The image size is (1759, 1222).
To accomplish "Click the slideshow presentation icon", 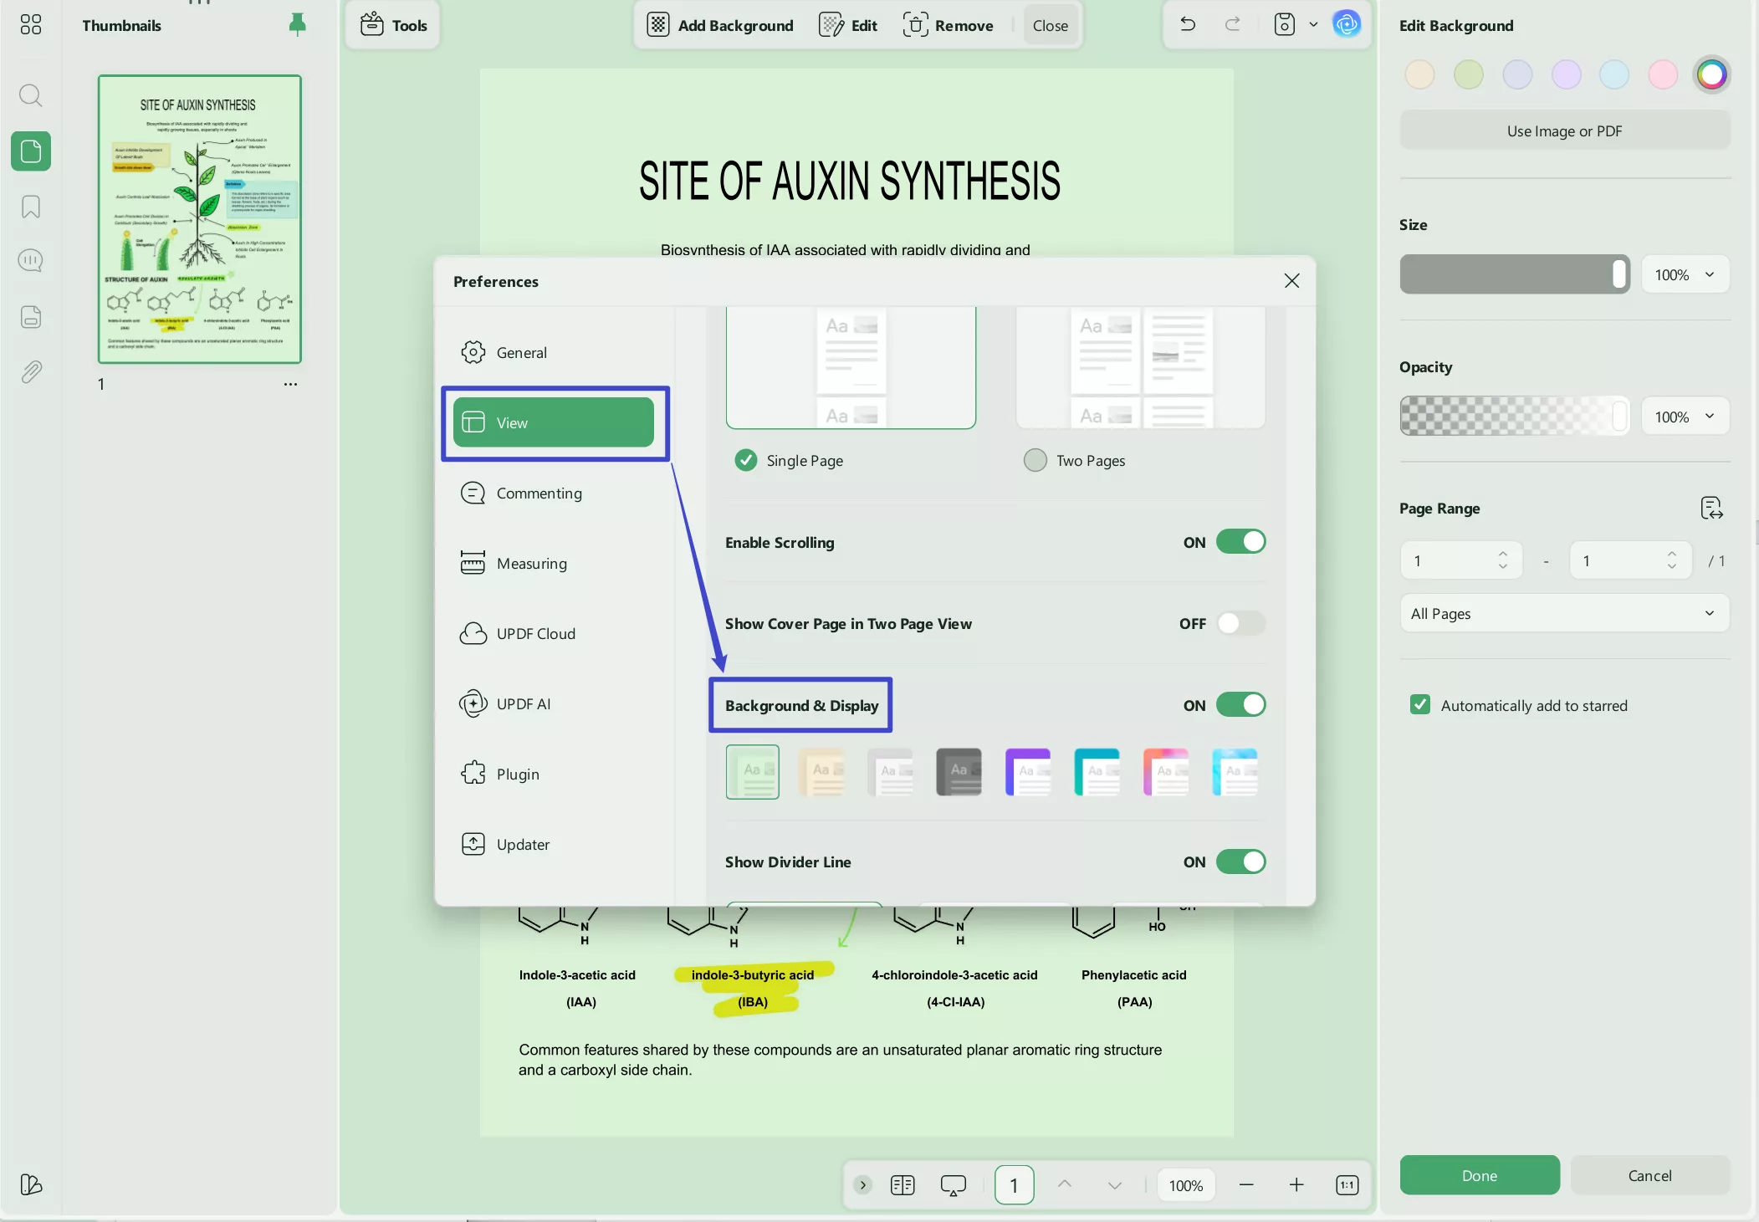I will (x=953, y=1185).
